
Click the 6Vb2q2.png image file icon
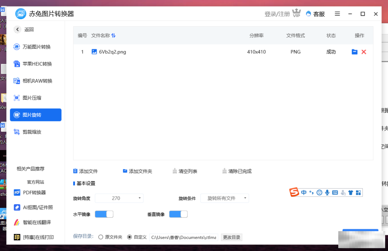click(94, 52)
